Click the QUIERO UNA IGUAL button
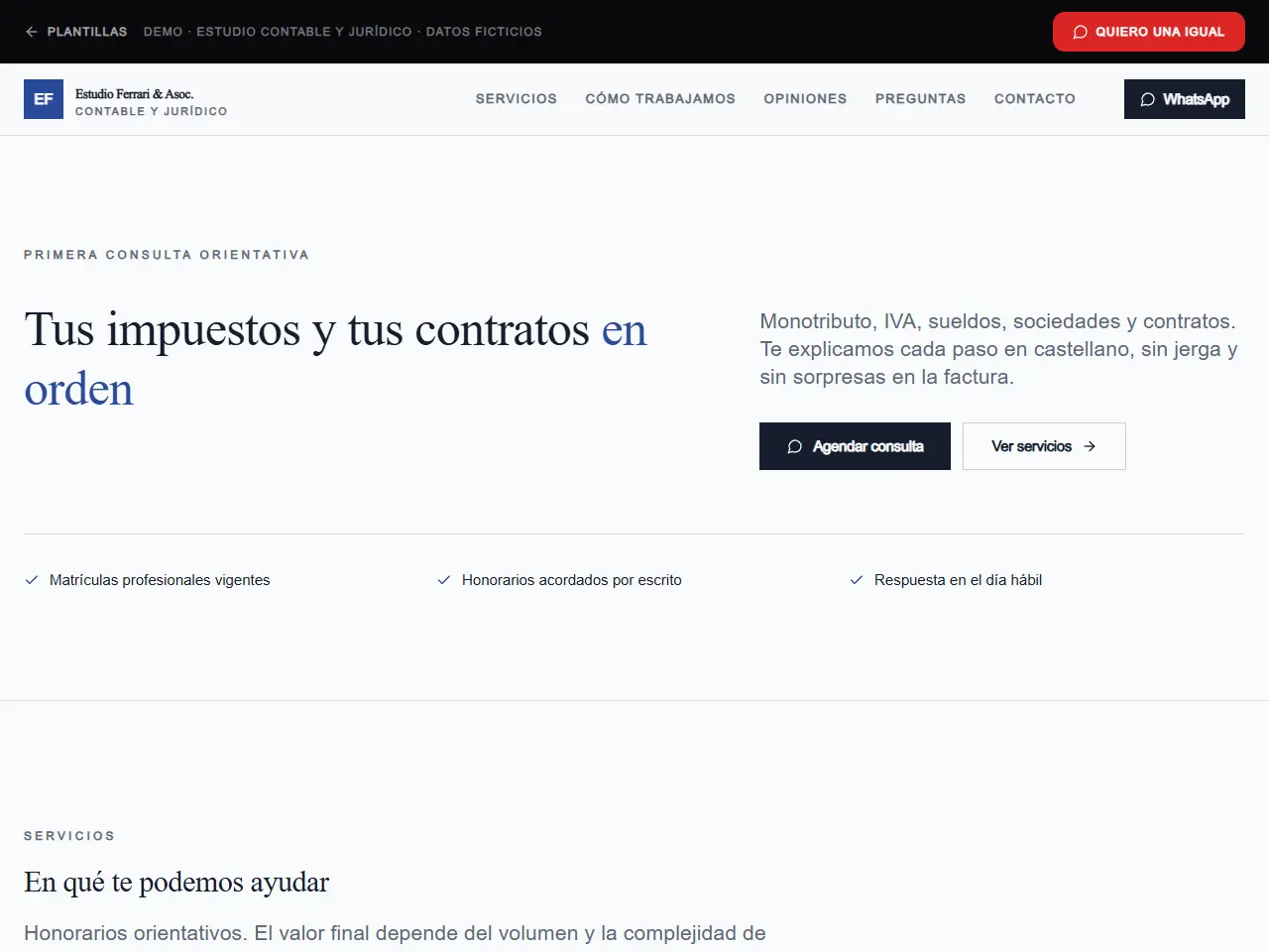 (1149, 32)
